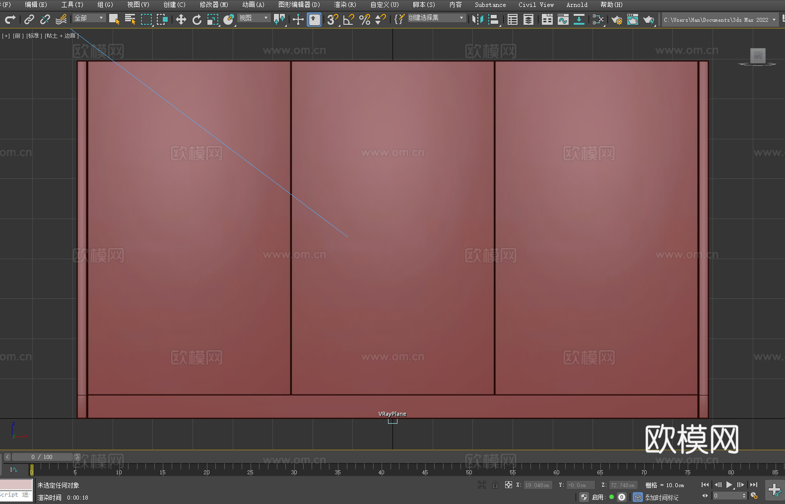Open the Curve Editor
The width and height of the screenshot is (785, 504).
point(563,19)
